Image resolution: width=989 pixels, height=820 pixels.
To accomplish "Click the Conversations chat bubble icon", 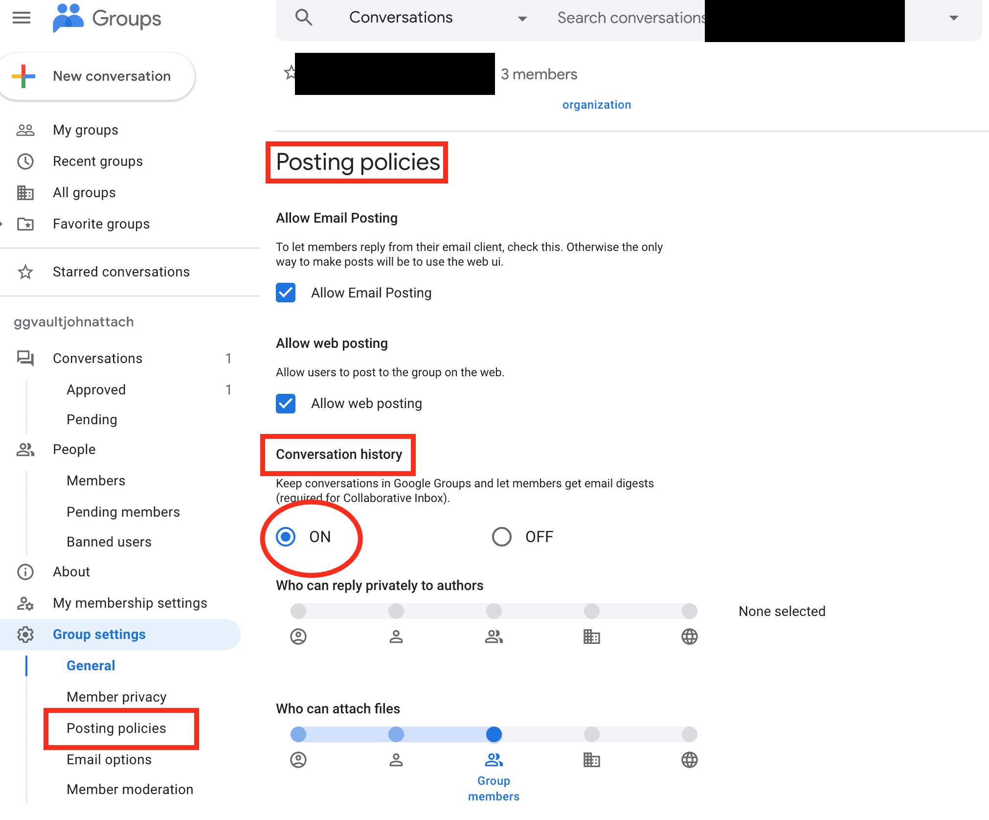I will point(25,359).
